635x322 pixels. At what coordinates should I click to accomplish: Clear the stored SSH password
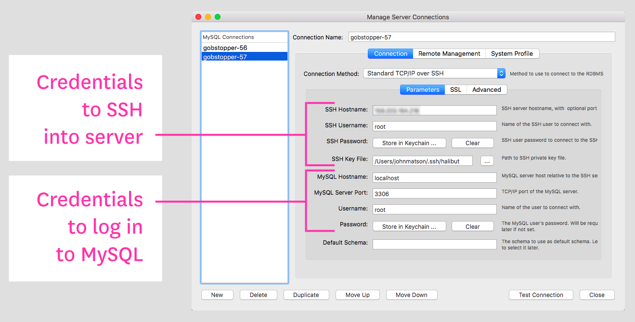472,143
